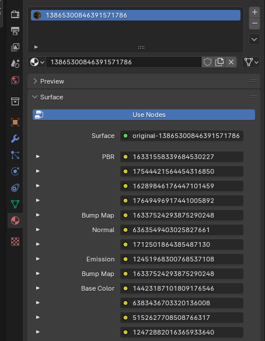
Task: Open the Normal link field 6363549403025827661
Action: pos(182,230)
